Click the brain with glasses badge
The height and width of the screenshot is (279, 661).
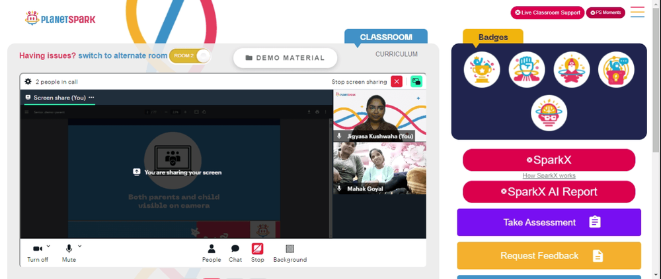pos(549,113)
